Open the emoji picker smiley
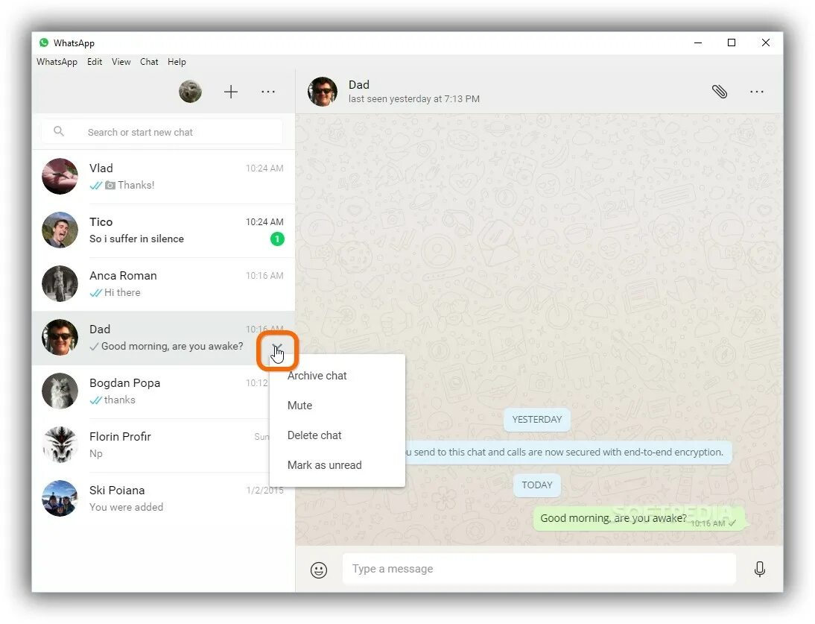815x624 pixels. pos(319,570)
